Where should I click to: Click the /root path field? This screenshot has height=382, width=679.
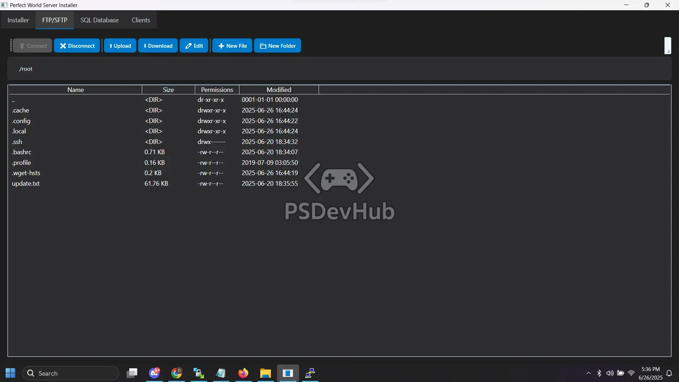coord(339,69)
